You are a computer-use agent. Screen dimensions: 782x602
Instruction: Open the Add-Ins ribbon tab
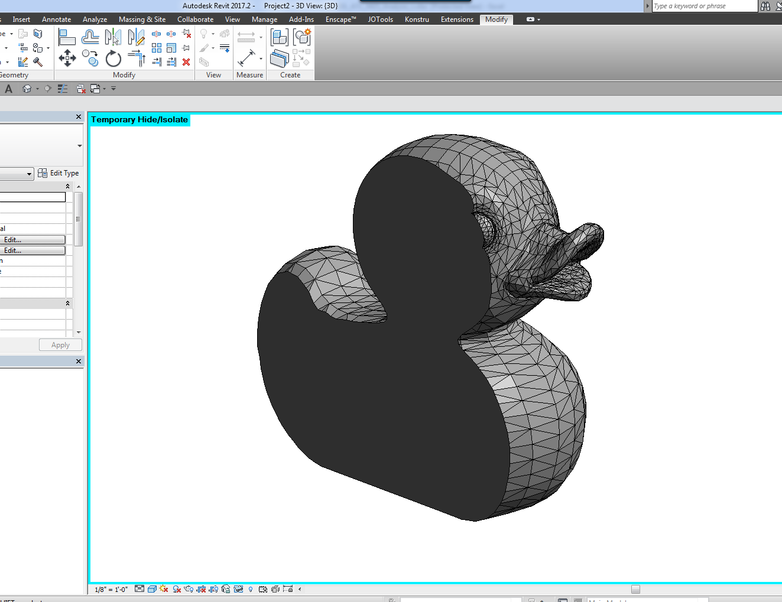[x=301, y=19]
